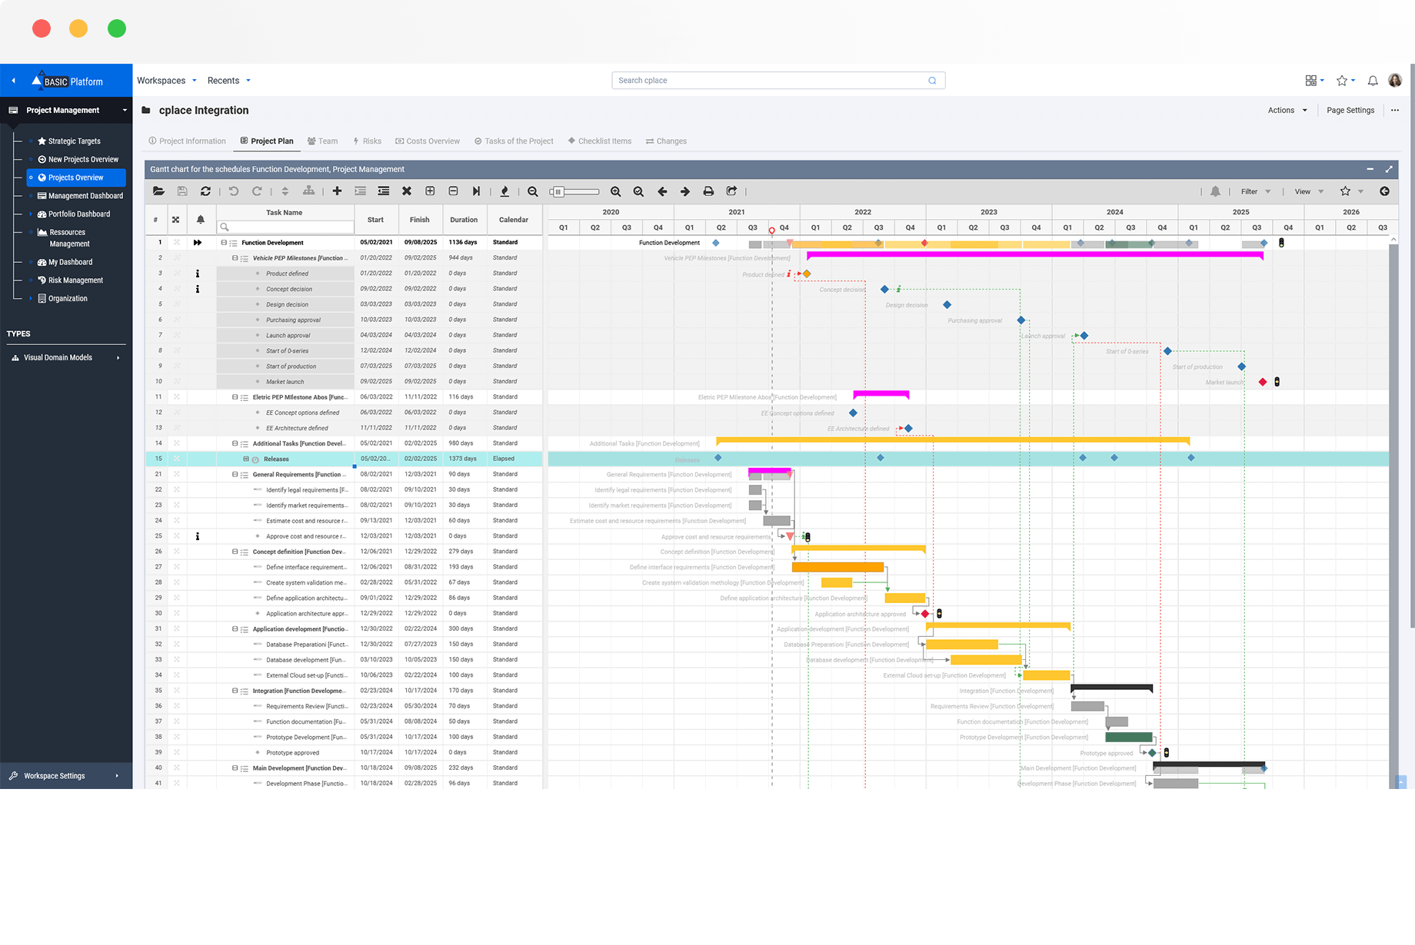Collapse the Concept definition task group

[x=235, y=552]
